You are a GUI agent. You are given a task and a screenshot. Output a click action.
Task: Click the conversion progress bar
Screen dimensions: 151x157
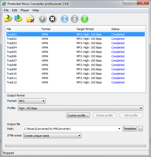pos(75,146)
